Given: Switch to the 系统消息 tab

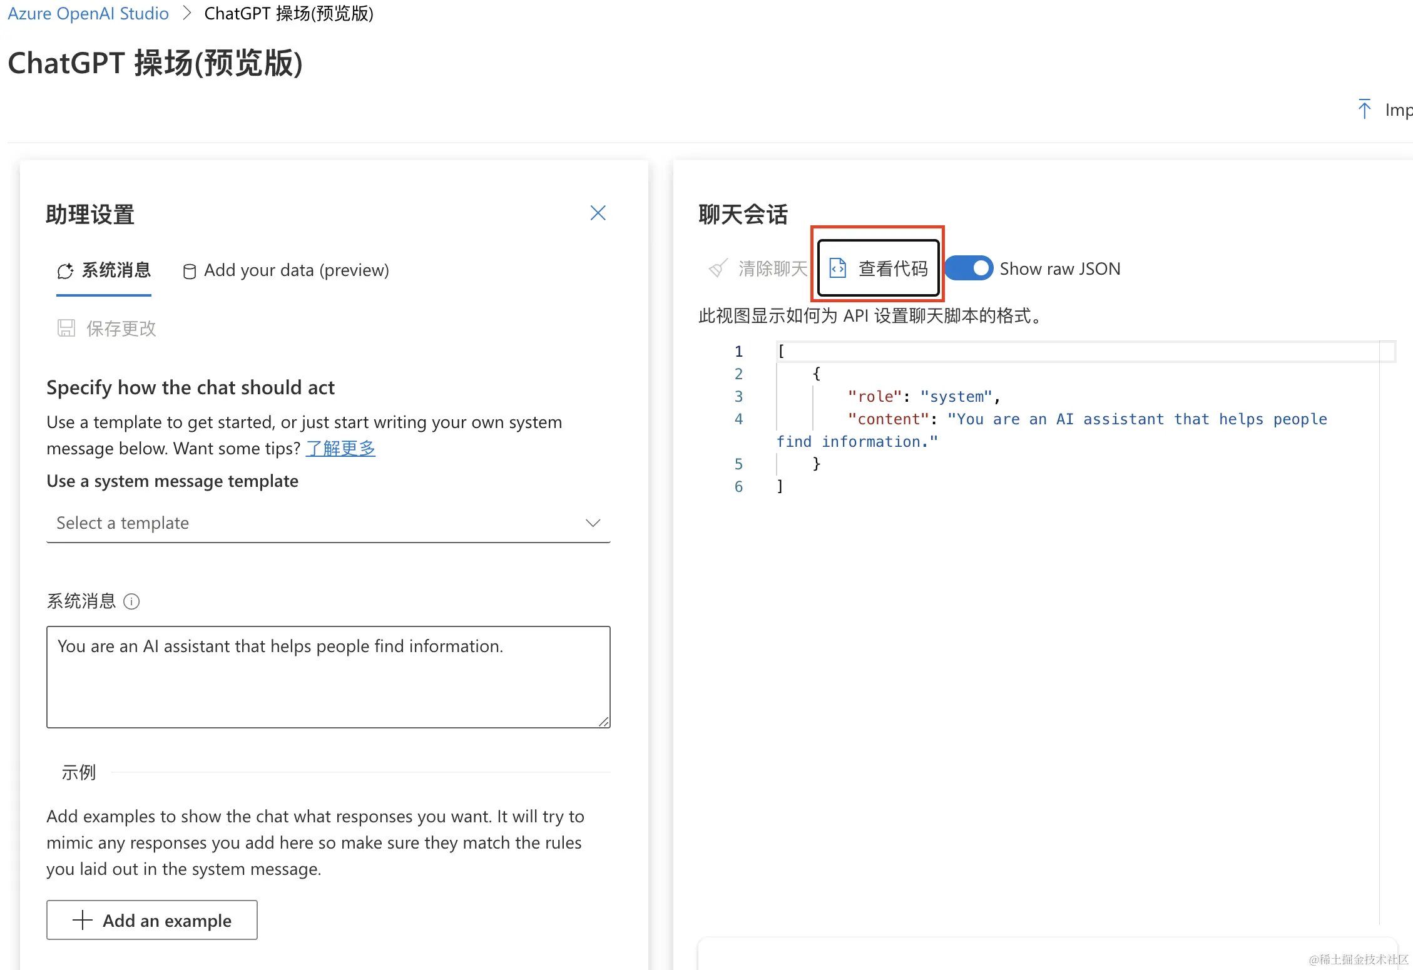Looking at the screenshot, I should 116,270.
